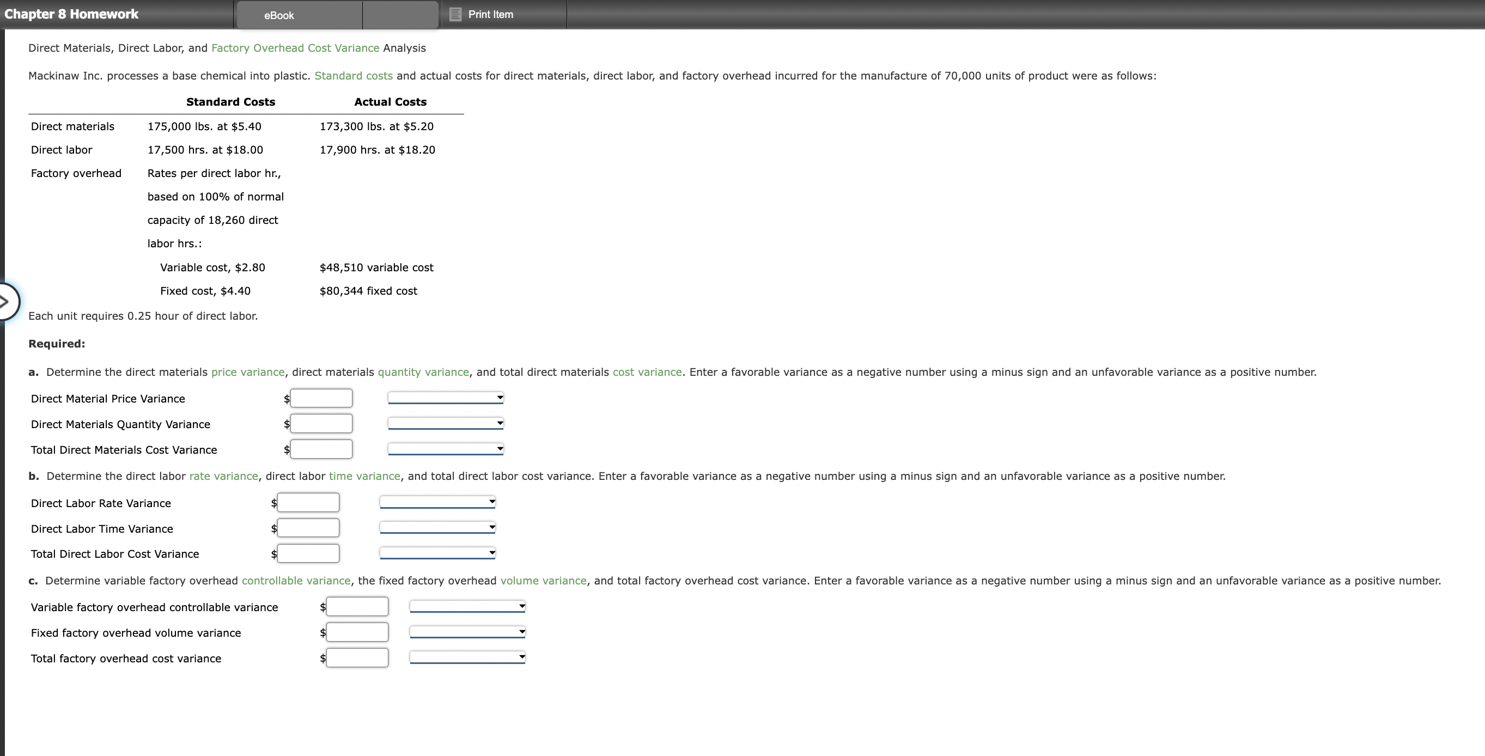Open Direct Materials Quantity Variance dropdown
This screenshot has width=1485, height=756.
446,424
